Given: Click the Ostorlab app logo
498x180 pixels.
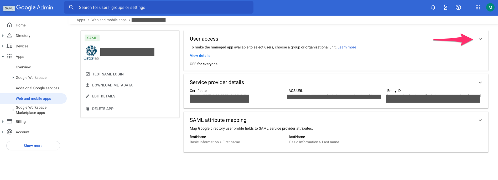Looking at the screenshot, I should 91,53.
